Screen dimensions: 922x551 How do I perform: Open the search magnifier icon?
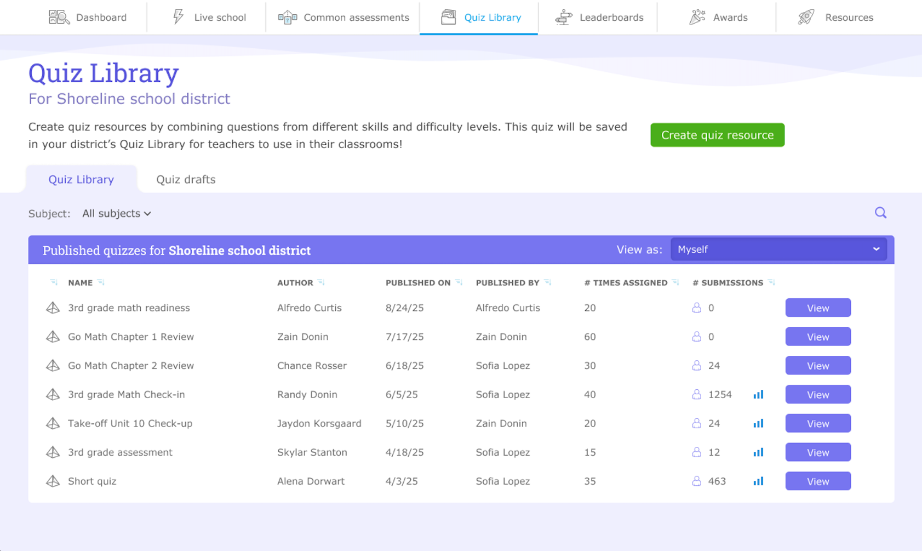(880, 213)
